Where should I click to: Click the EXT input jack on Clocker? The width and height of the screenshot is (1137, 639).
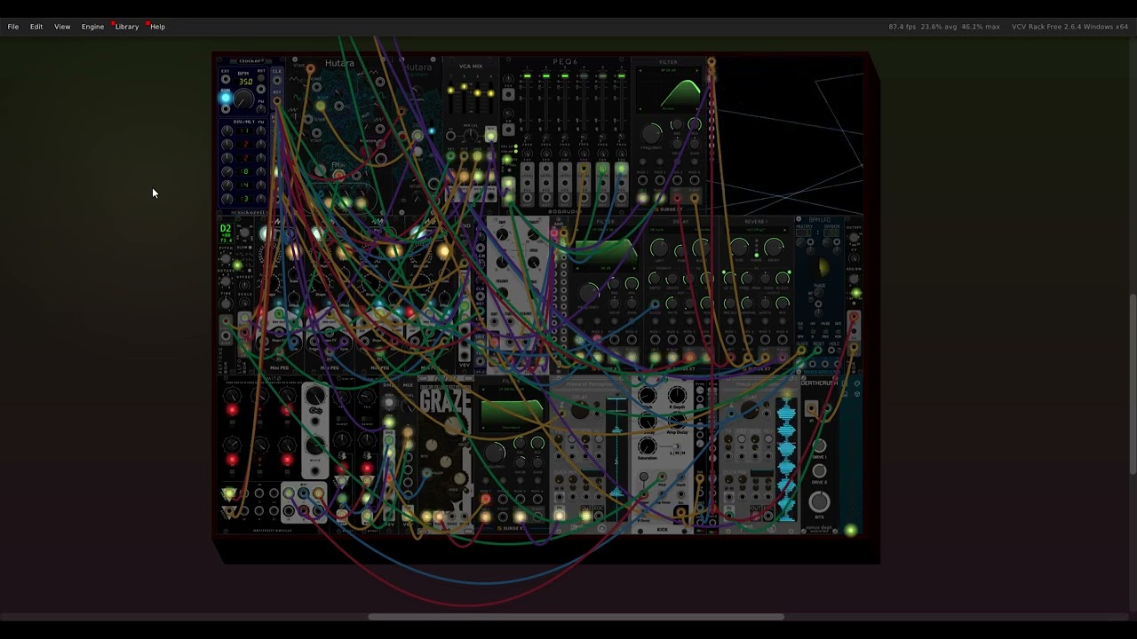(x=226, y=79)
